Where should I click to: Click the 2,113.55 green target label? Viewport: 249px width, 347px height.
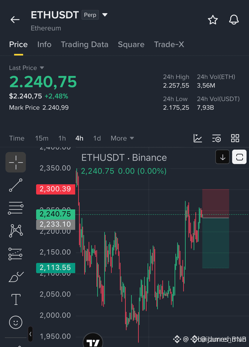point(56,268)
